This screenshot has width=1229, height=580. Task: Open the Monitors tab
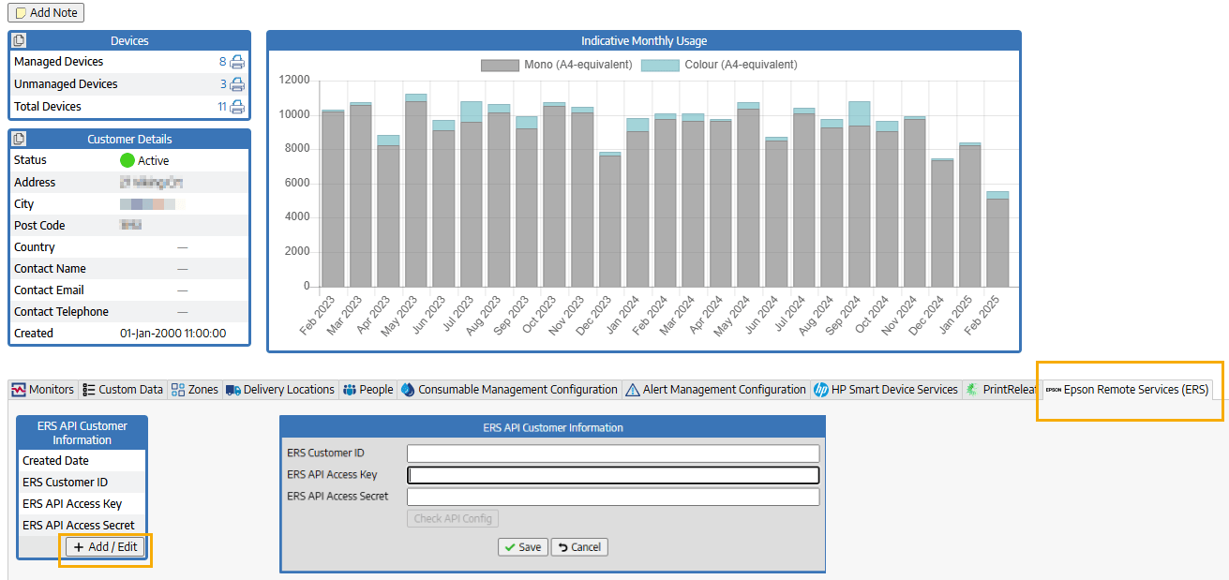point(43,390)
